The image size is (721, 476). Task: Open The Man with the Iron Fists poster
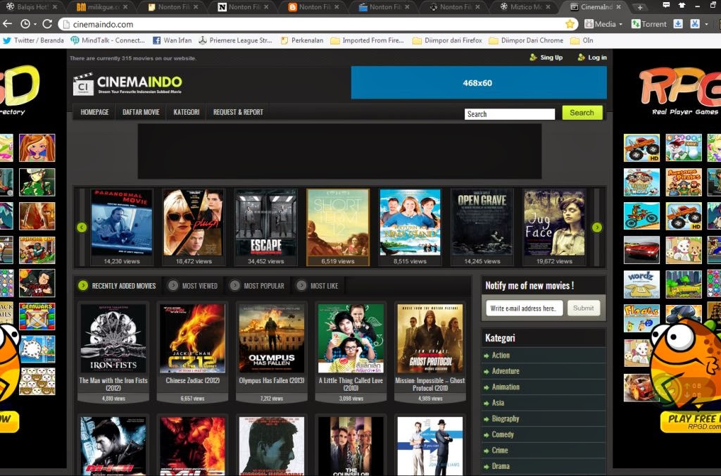click(x=113, y=338)
